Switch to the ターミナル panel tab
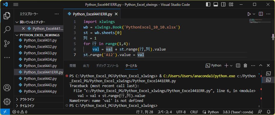The height and width of the screenshot is (115, 275). coord(131,66)
